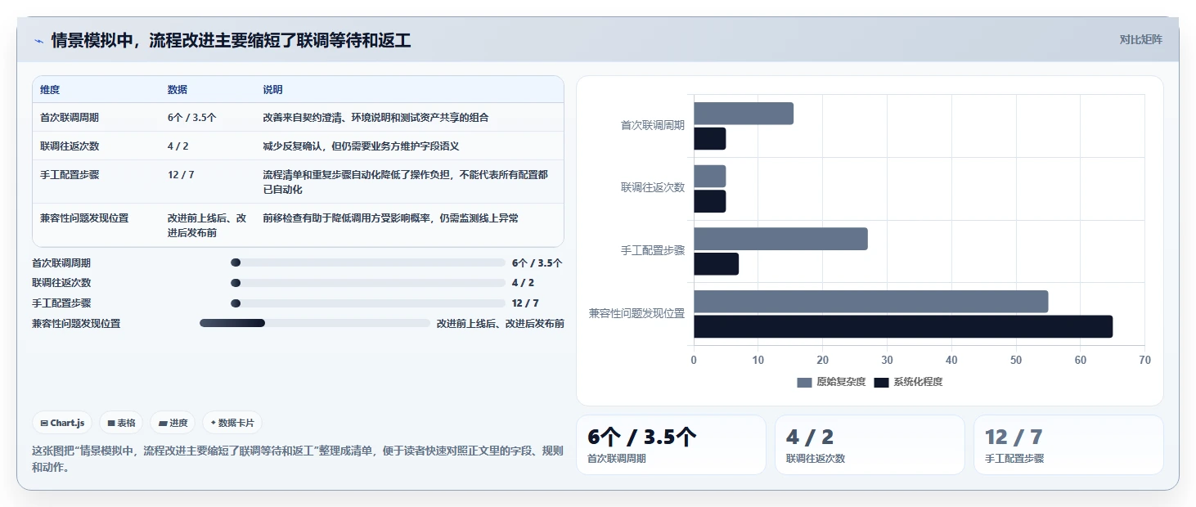Select the 数据卡片 chip
The image size is (1196, 507).
click(x=232, y=423)
